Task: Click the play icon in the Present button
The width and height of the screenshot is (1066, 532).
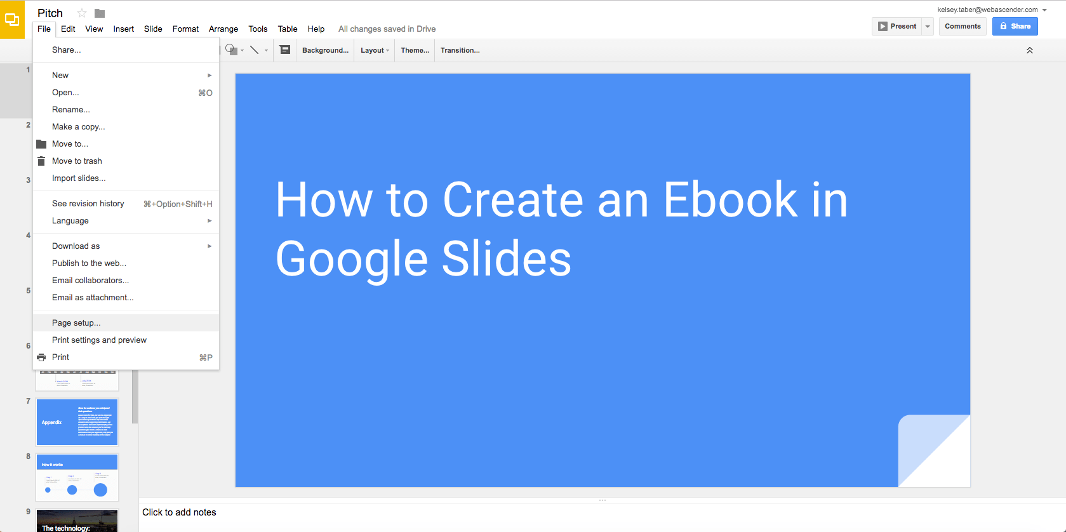Action: (x=883, y=26)
